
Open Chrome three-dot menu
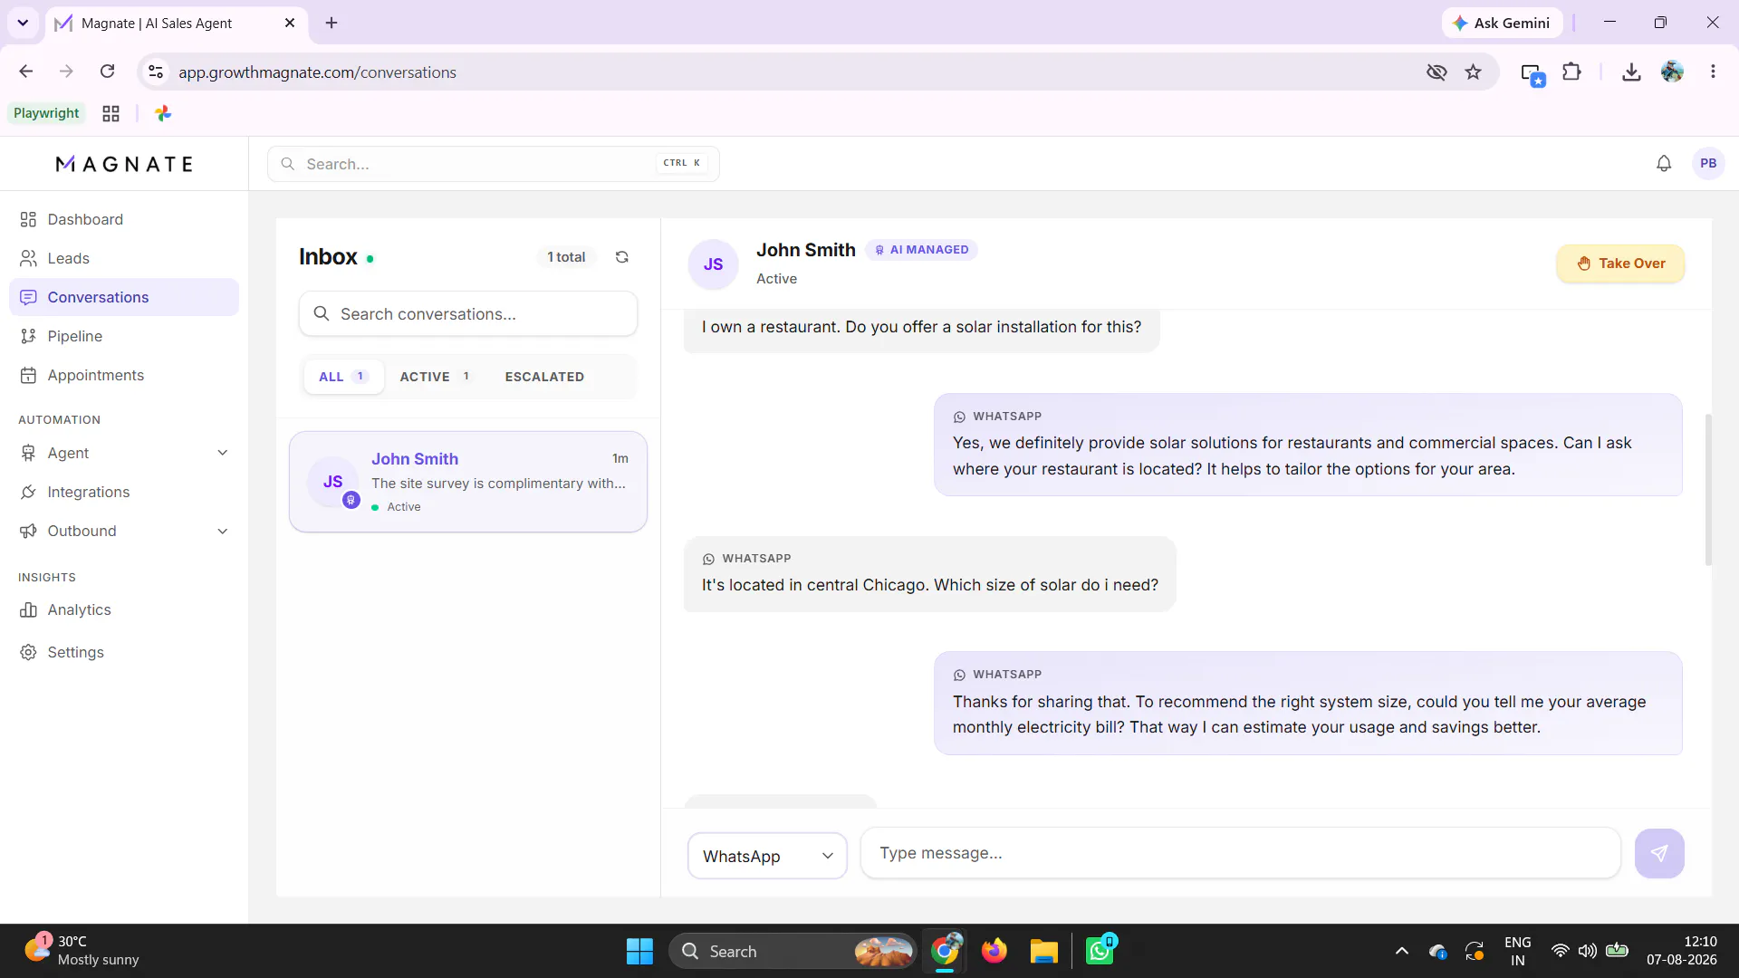coord(1713,72)
